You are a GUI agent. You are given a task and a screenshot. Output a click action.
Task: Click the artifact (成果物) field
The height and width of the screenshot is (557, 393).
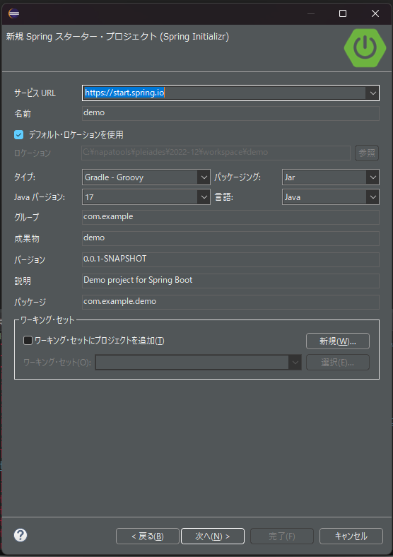[x=230, y=238]
